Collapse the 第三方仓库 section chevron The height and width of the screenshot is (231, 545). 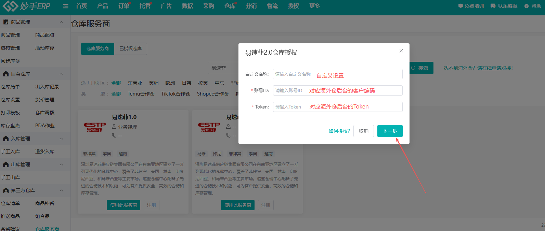pyautogui.click(x=62, y=190)
